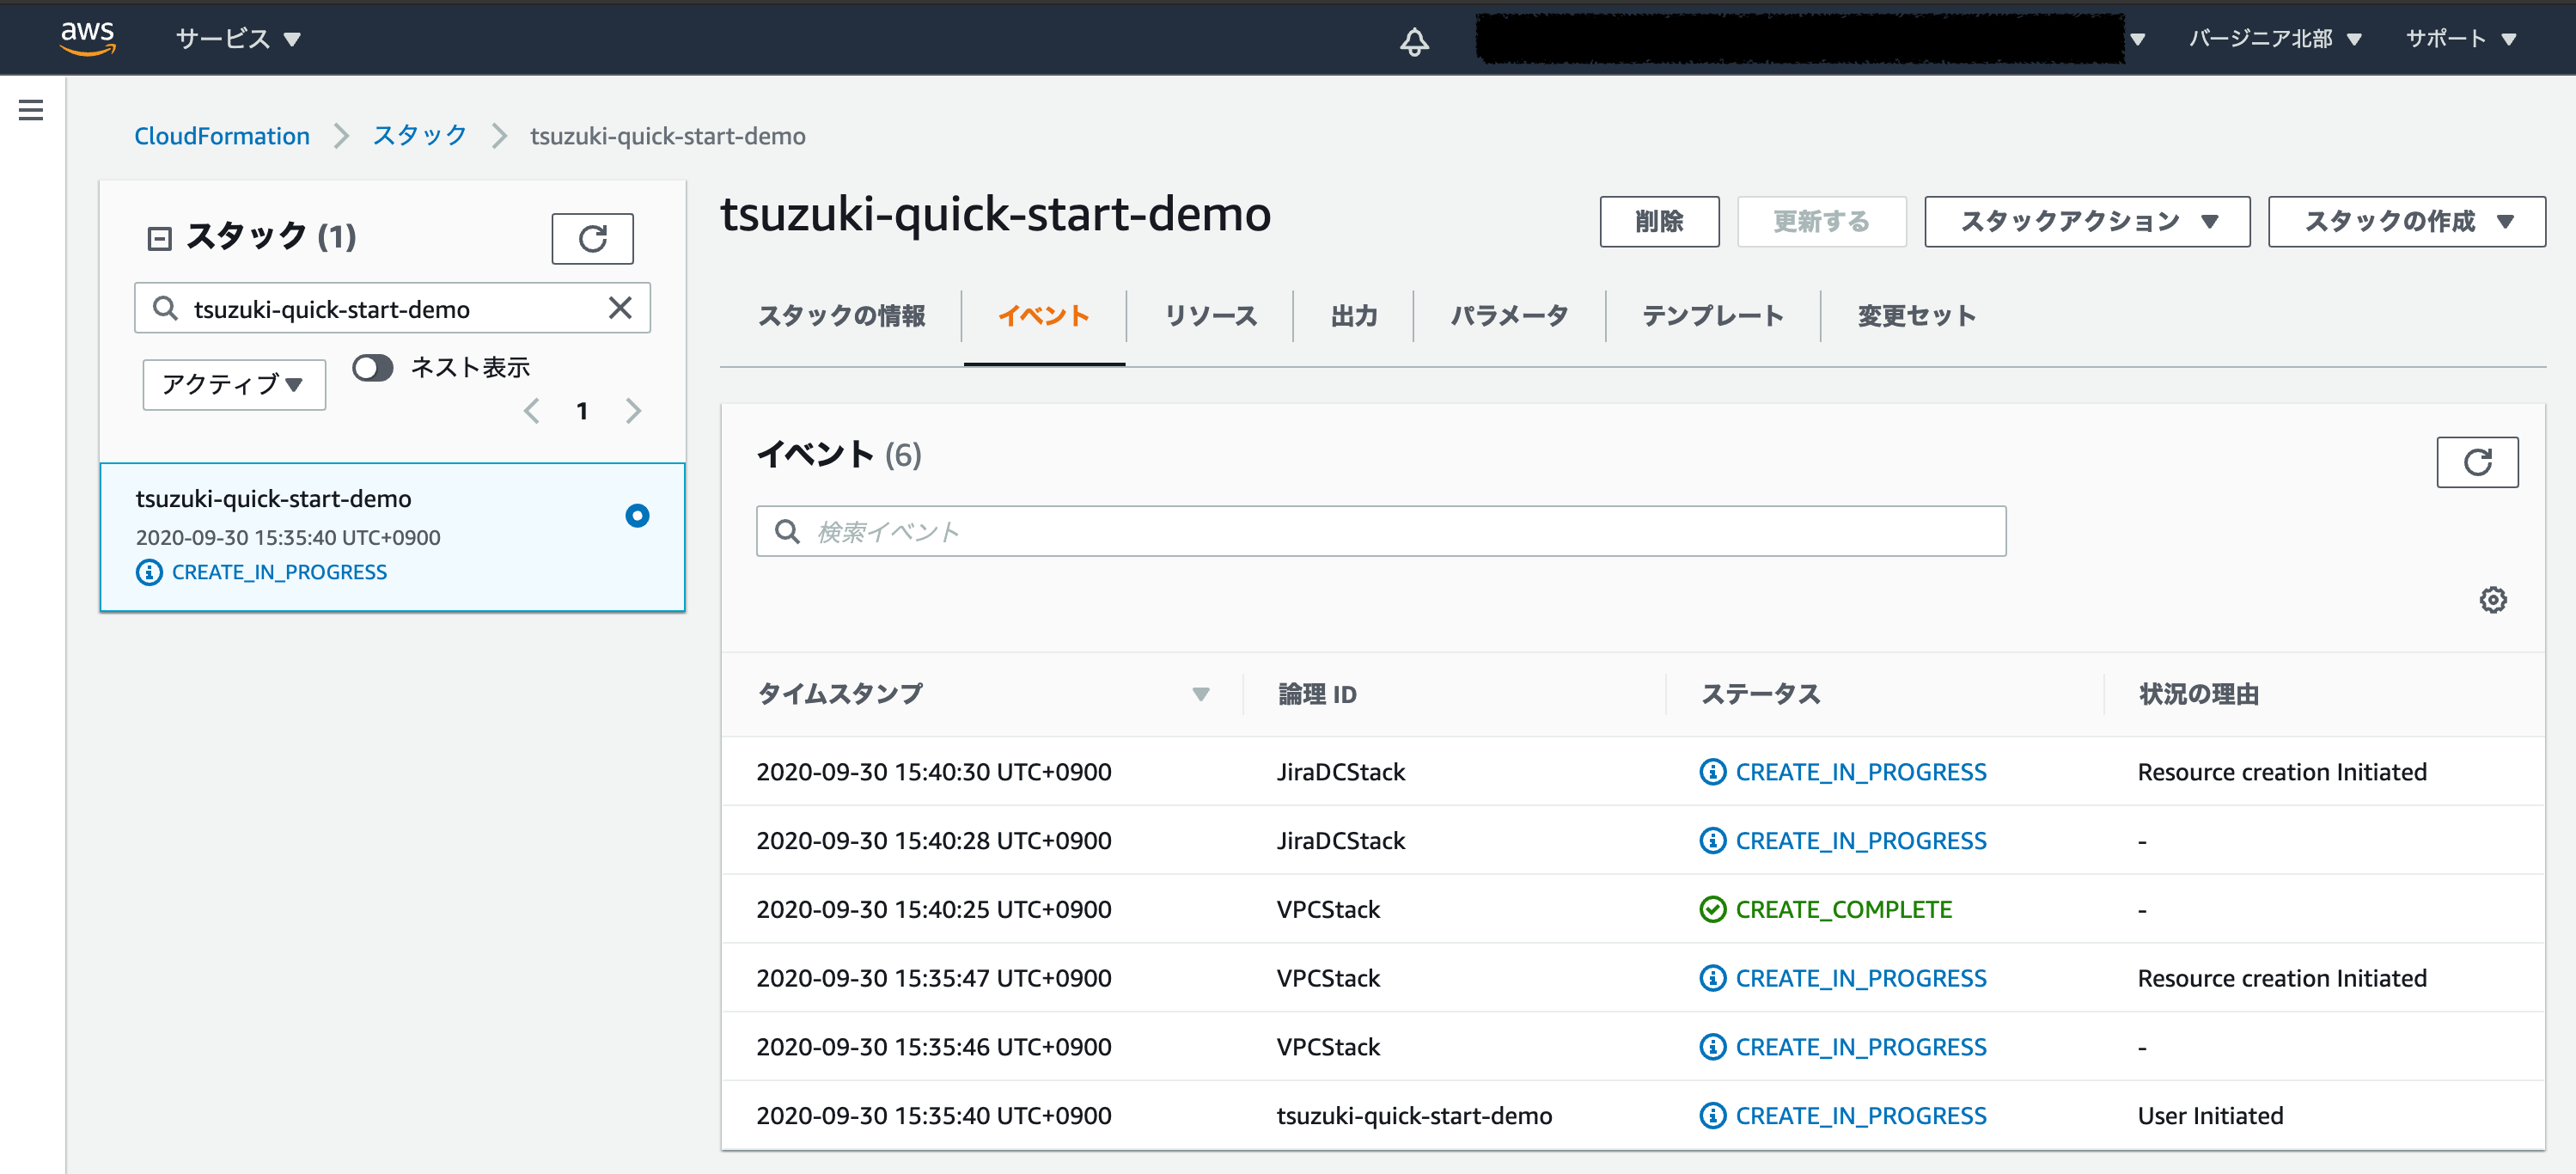Click the AWS logo home icon

[x=88, y=38]
